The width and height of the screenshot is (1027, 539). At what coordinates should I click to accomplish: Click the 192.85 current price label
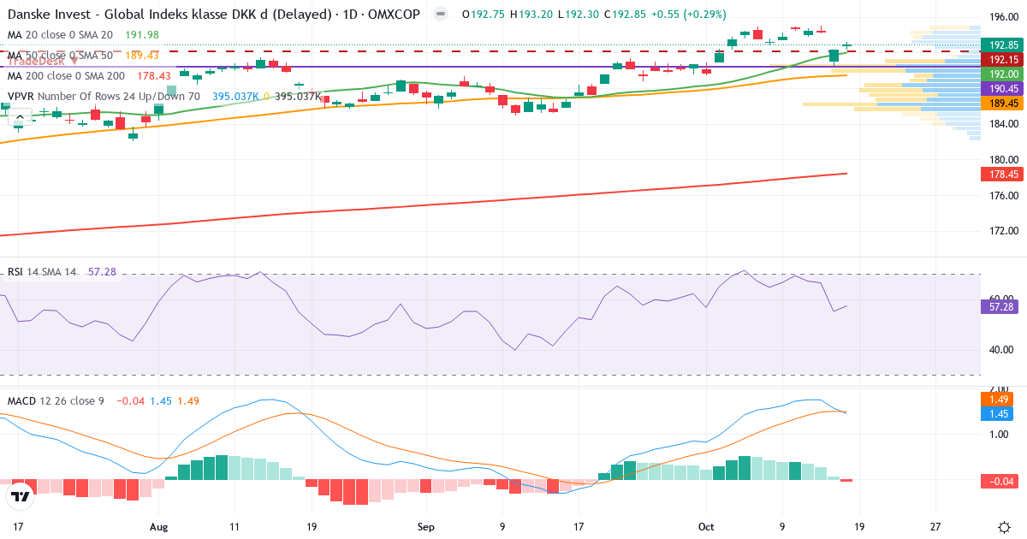coord(1003,45)
